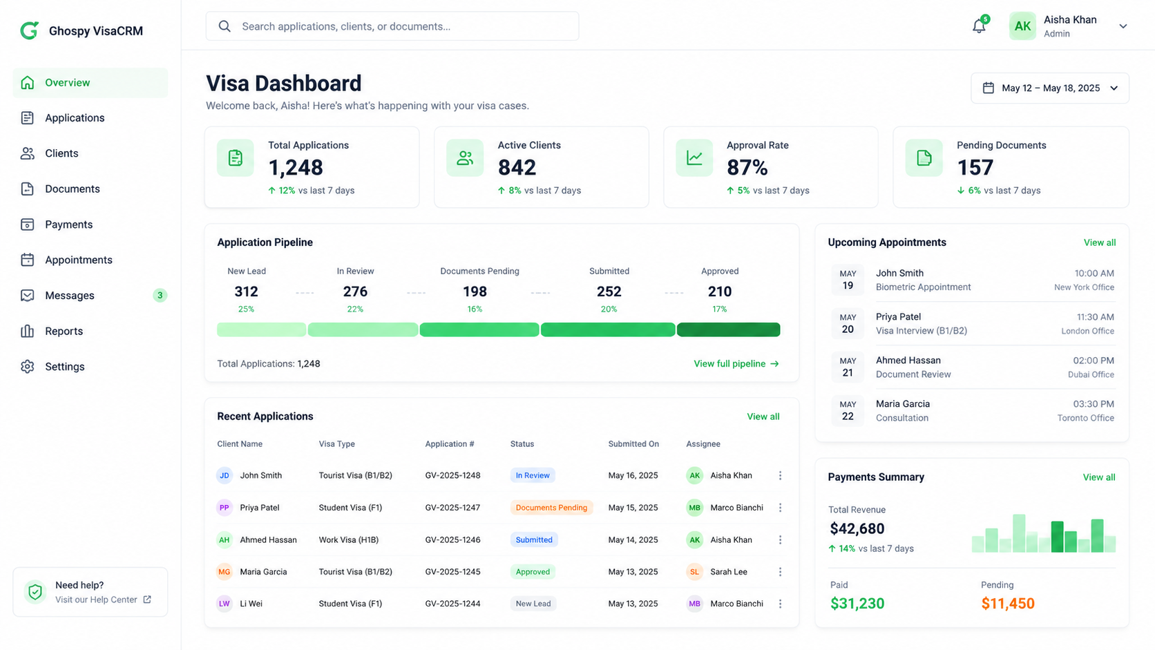Click the Documents Pending status badge

551,508
